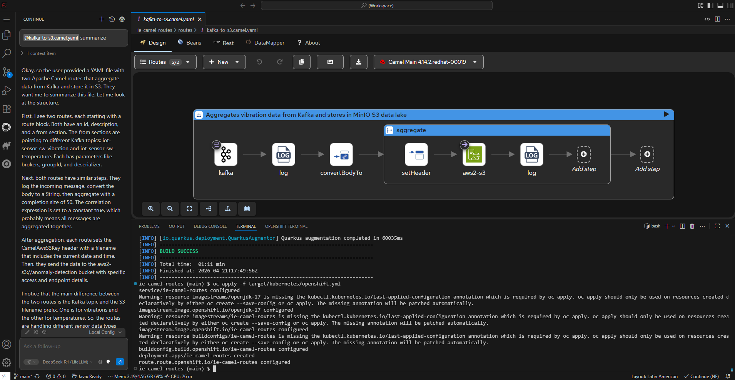Toggle the primary side bar layout icon

tap(710, 5)
